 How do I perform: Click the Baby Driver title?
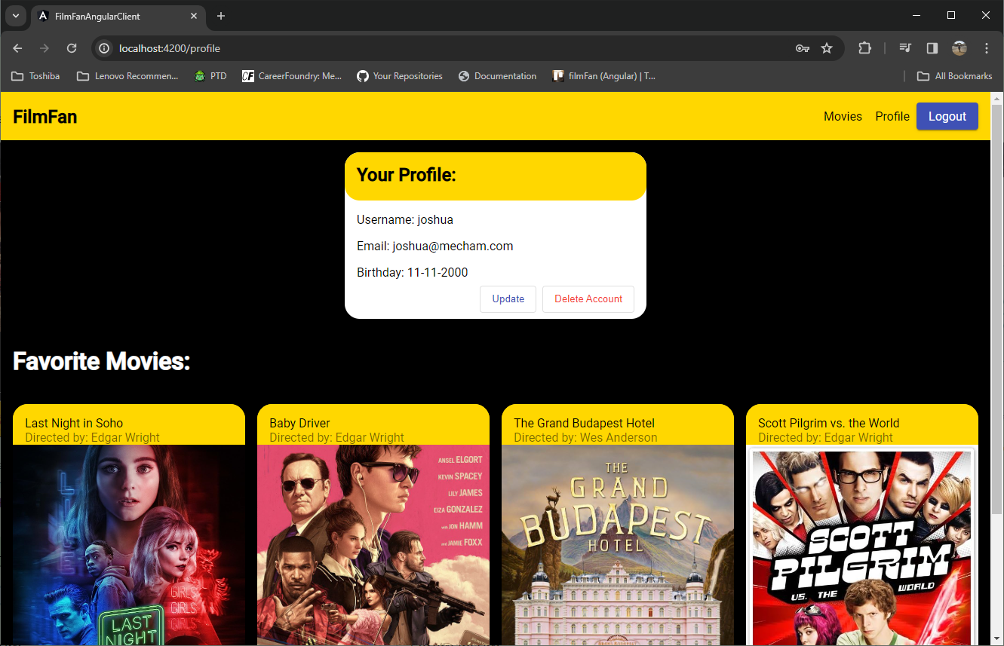(x=300, y=423)
